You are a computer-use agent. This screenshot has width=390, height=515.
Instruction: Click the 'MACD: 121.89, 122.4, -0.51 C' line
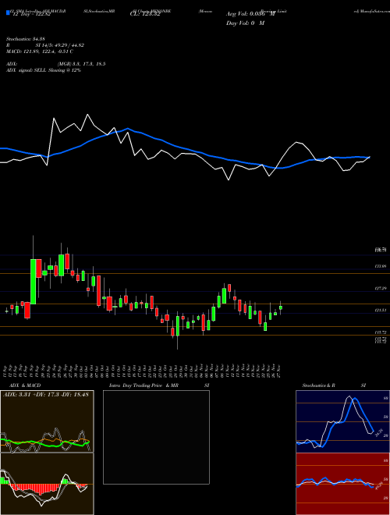[40, 51]
